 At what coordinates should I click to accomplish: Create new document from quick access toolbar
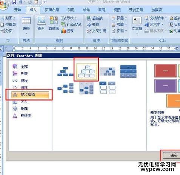(36, 2)
